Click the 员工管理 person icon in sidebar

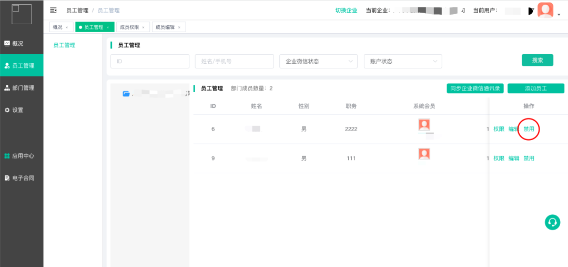click(x=7, y=66)
